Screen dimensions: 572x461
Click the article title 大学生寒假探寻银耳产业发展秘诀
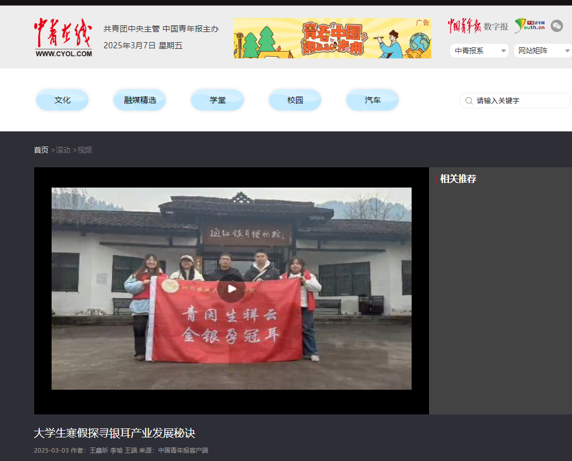click(114, 433)
